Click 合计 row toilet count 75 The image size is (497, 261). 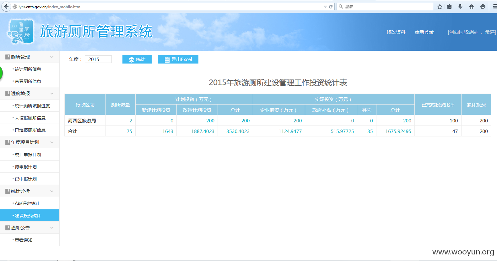click(x=129, y=131)
